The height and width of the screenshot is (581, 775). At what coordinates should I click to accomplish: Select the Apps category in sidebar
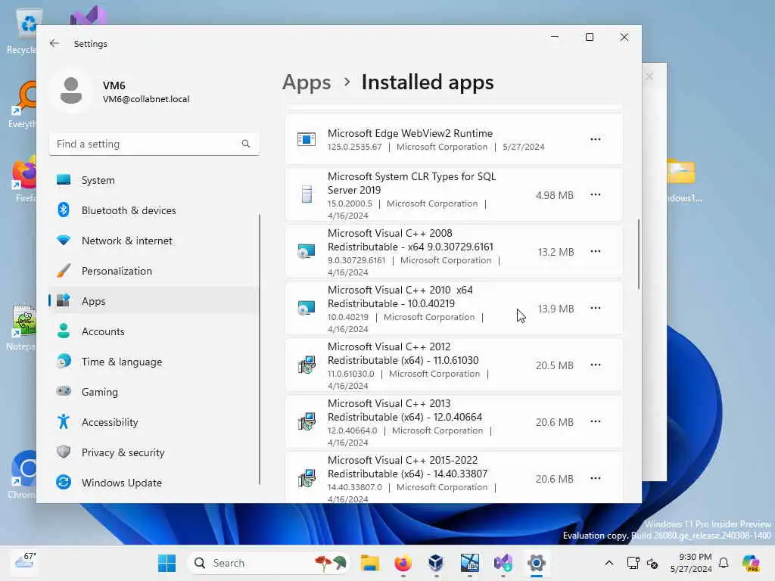pyautogui.click(x=153, y=301)
